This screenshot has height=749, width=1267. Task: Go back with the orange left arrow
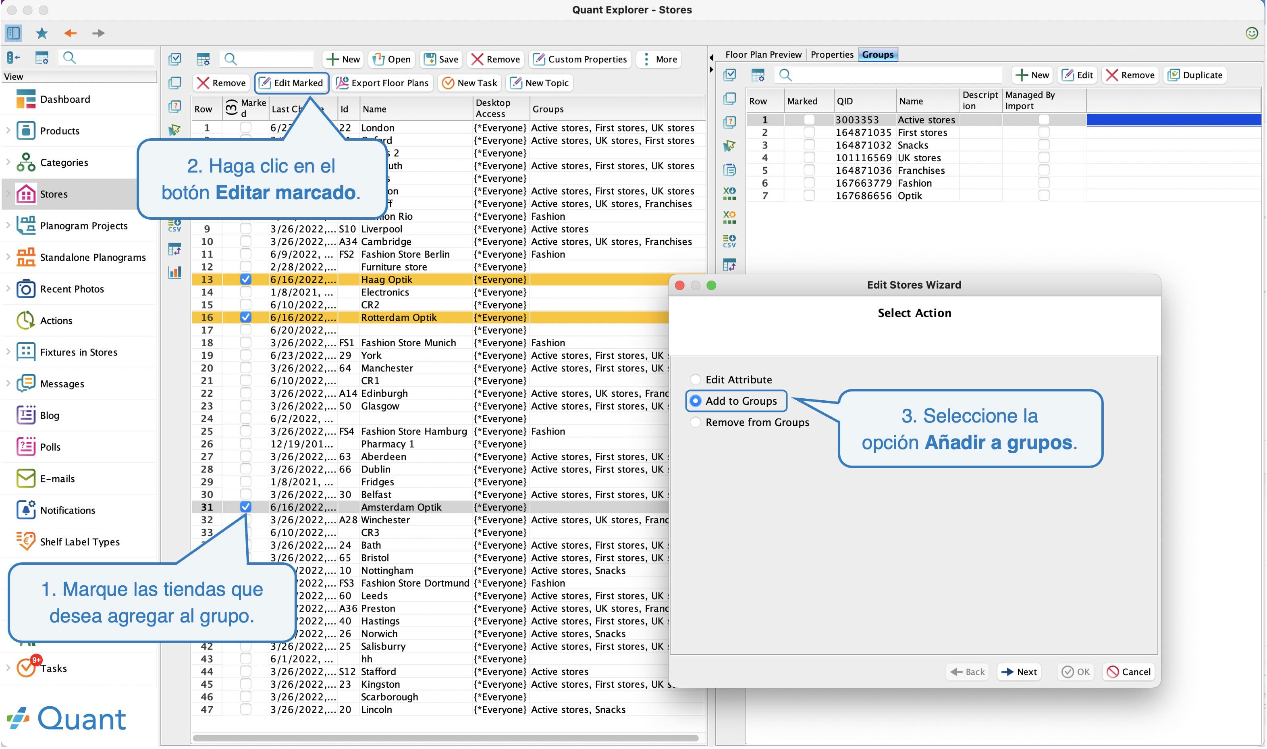(x=70, y=33)
